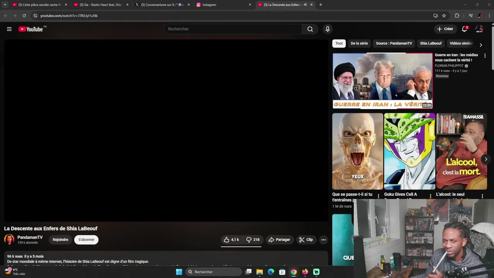Open Microsoft Store from the taskbar
This screenshot has height=278, width=494.
tap(283, 272)
